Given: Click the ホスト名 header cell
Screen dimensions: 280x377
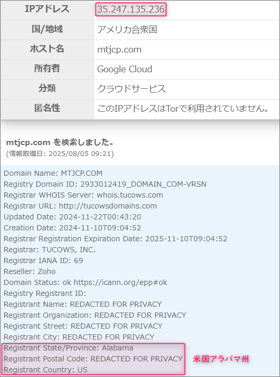Looking at the screenshot, I should [47, 49].
